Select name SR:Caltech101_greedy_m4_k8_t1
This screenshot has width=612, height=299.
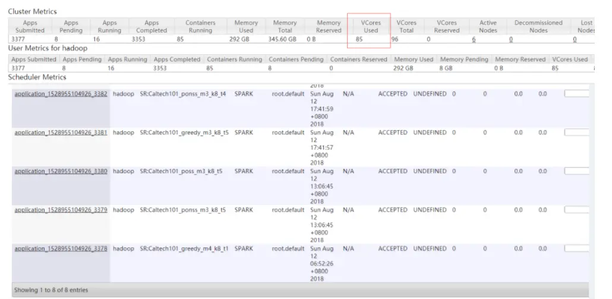point(184,248)
